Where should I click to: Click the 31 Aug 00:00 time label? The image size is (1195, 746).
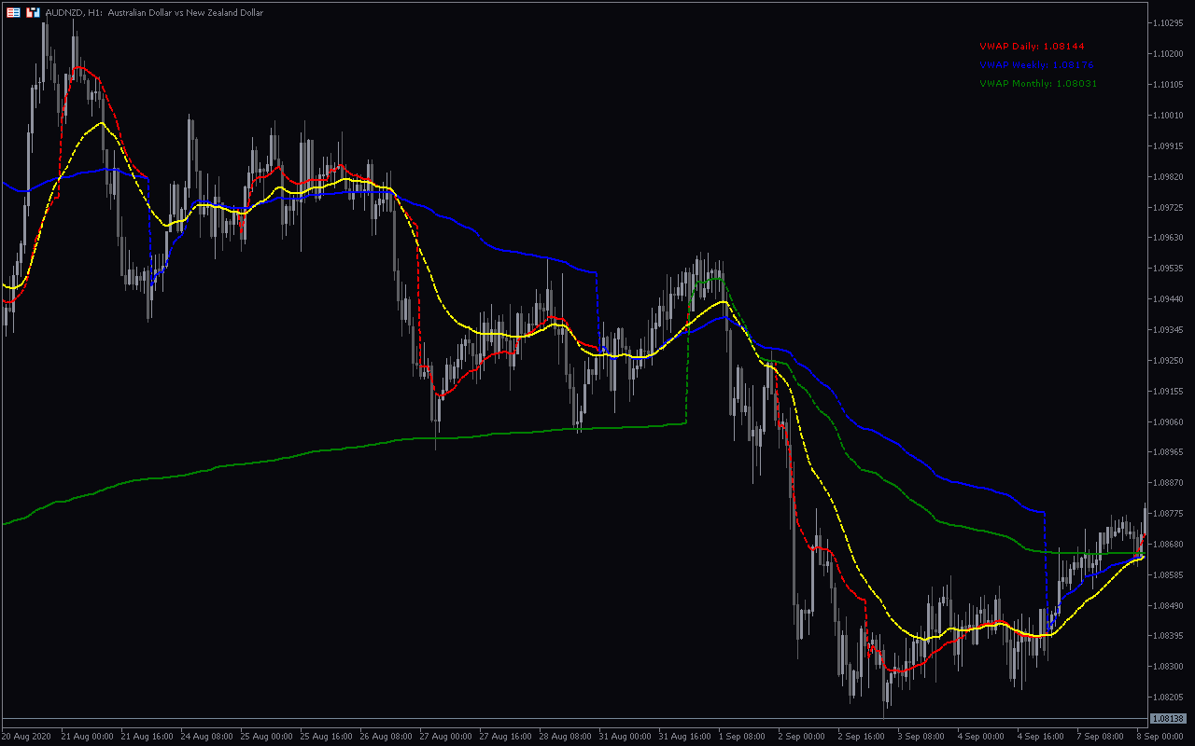point(625,737)
